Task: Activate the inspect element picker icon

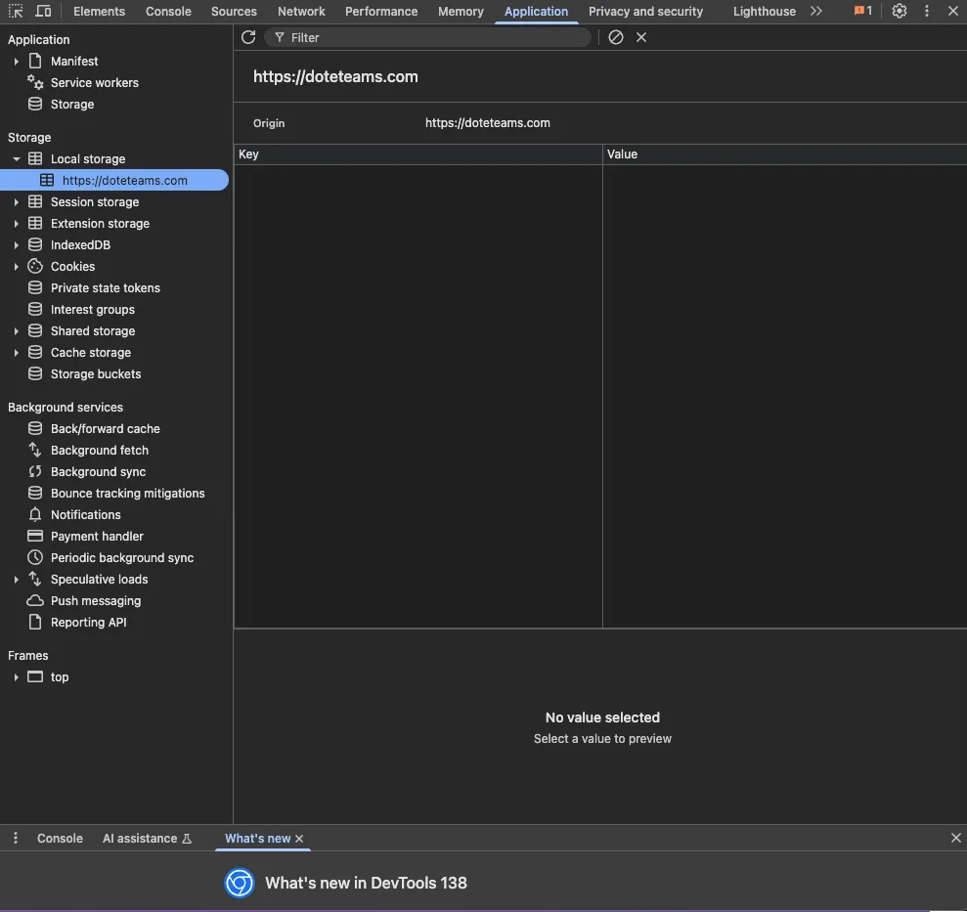Action: (x=16, y=11)
